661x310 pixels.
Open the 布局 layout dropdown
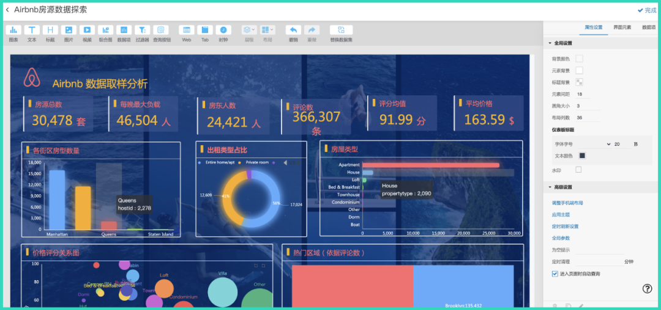(x=267, y=30)
